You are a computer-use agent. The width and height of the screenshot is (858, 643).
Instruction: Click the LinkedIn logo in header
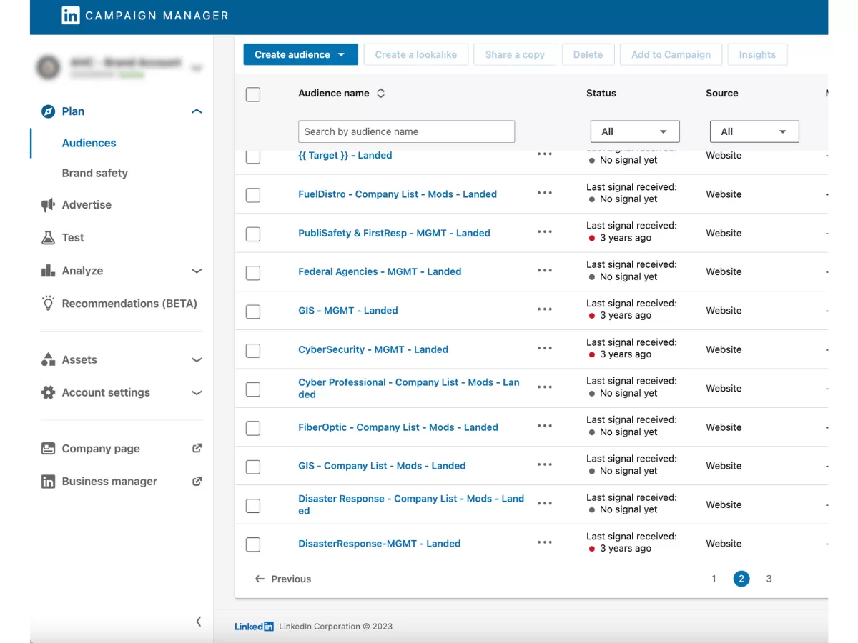coord(71,16)
